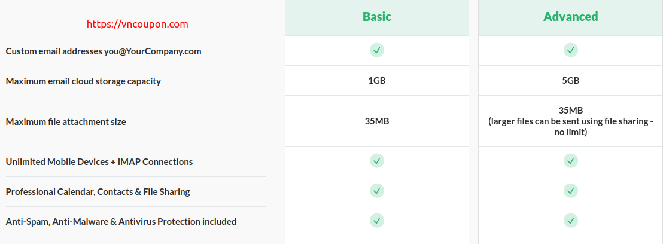Click Maximum email cloud storage capacity label
The width and height of the screenshot is (663, 244).
pyautogui.click(x=83, y=81)
